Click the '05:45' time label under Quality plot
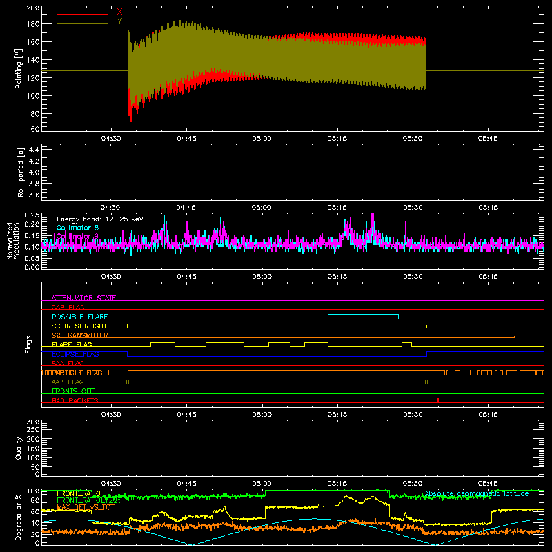The image size is (552, 552). (488, 484)
